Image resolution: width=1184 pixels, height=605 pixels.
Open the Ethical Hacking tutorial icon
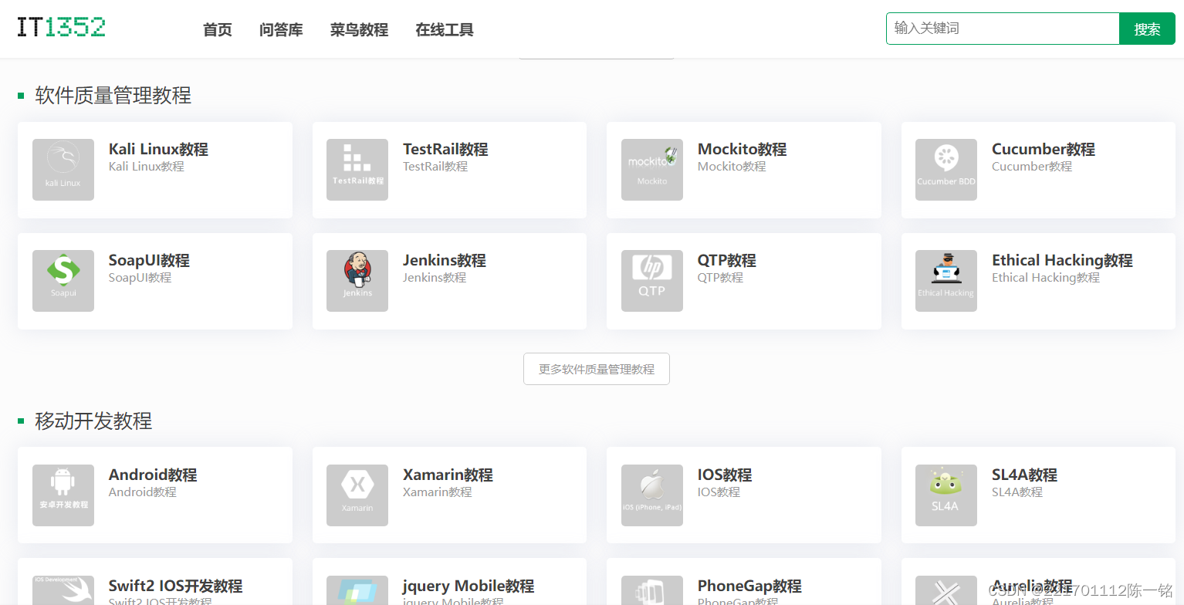[x=946, y=281]
